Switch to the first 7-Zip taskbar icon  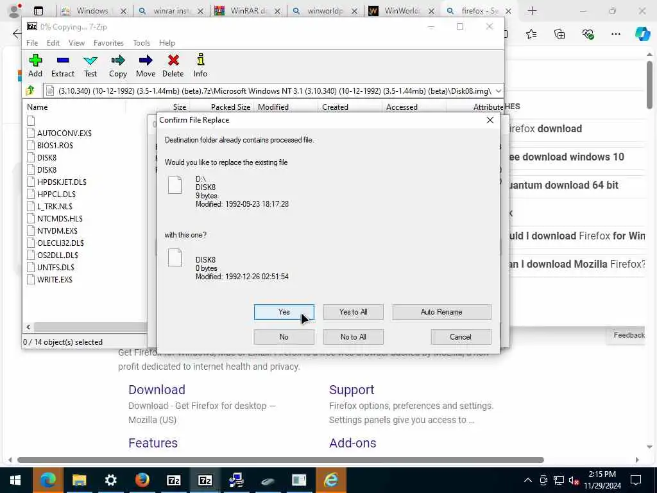click(173, 480)
